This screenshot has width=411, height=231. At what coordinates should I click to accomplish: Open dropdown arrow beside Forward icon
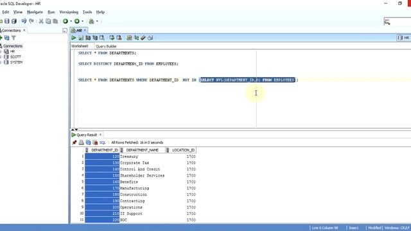click(82, 21)
